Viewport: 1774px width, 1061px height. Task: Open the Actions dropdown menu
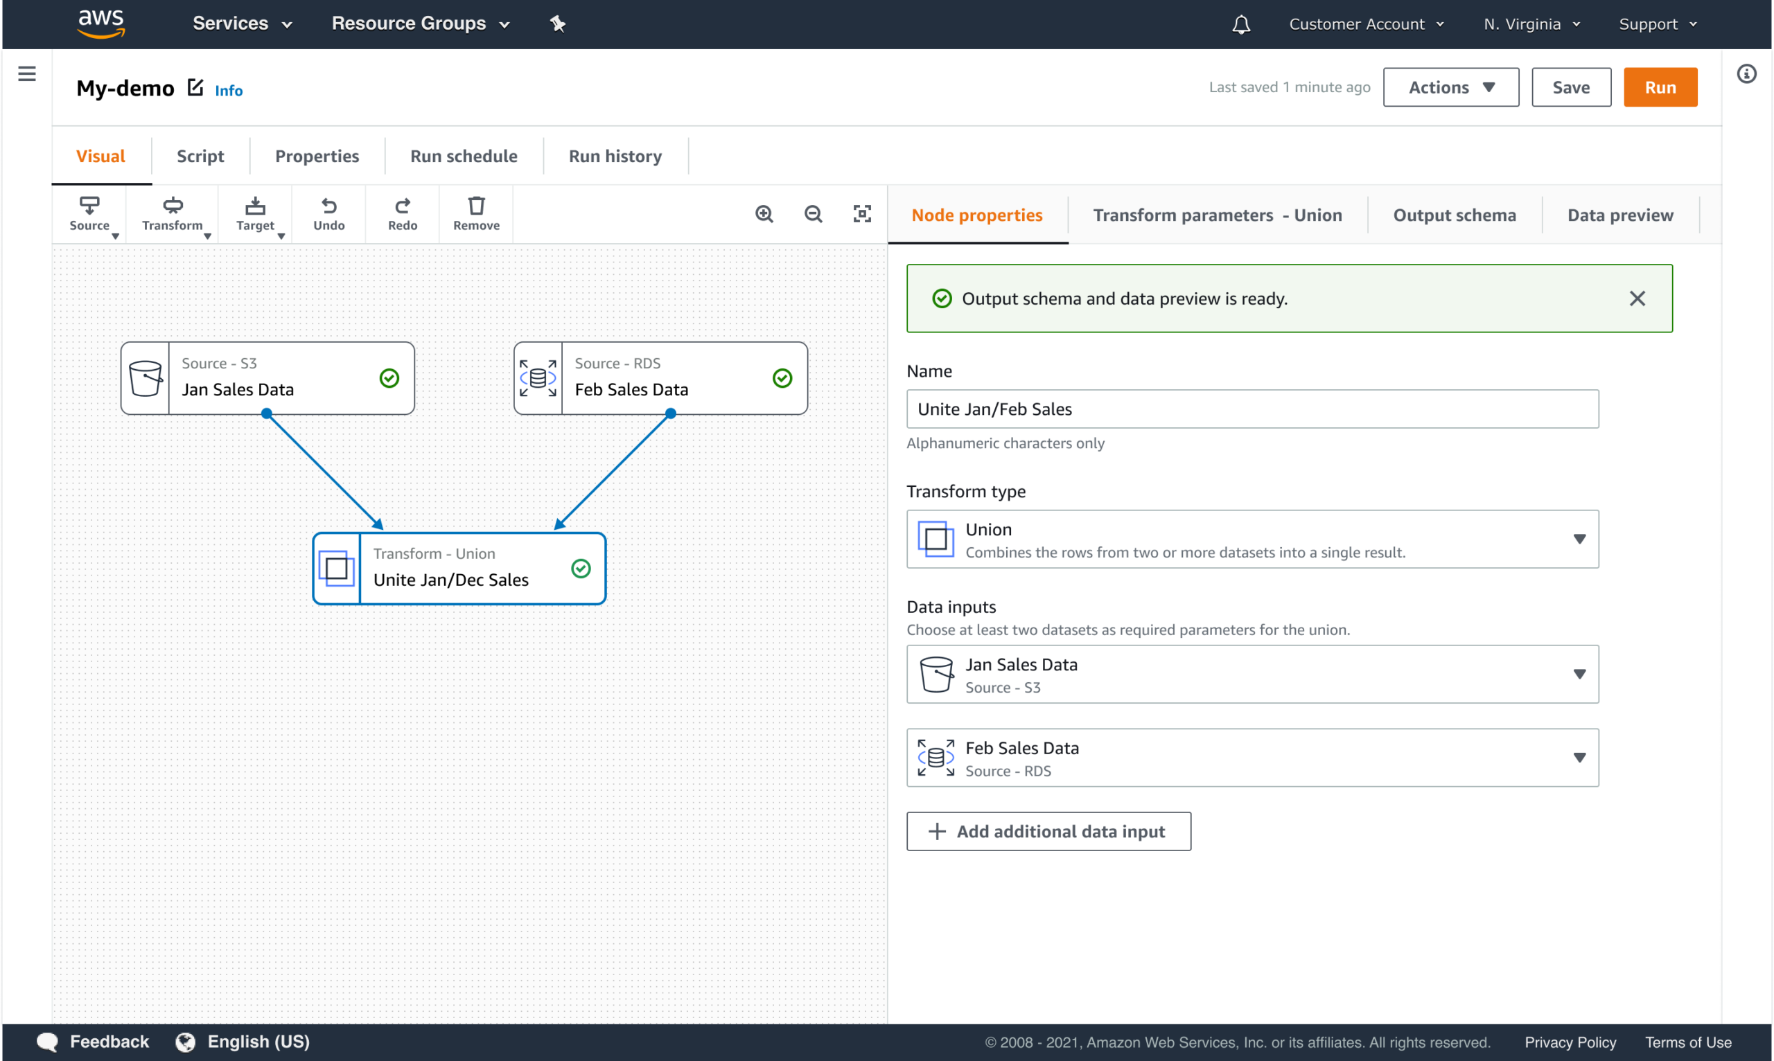(1450, 87)
